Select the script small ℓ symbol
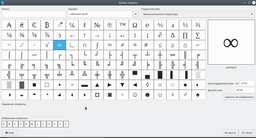Screen dimensions: 256x138 84,25
